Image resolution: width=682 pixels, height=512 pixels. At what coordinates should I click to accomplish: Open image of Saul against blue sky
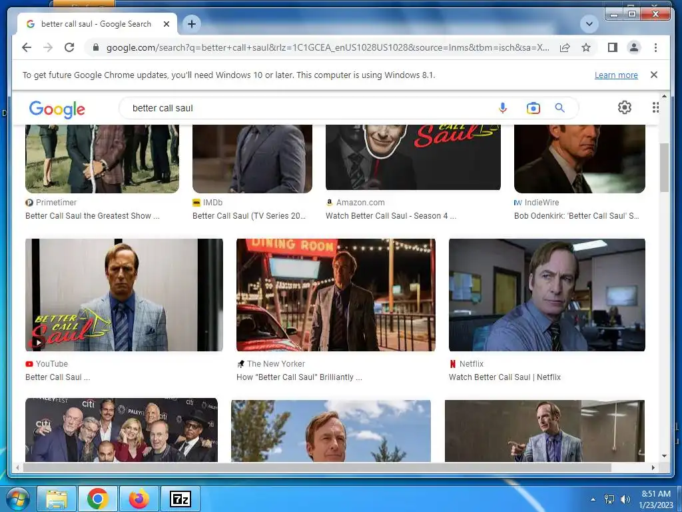[x=331, y=431]
